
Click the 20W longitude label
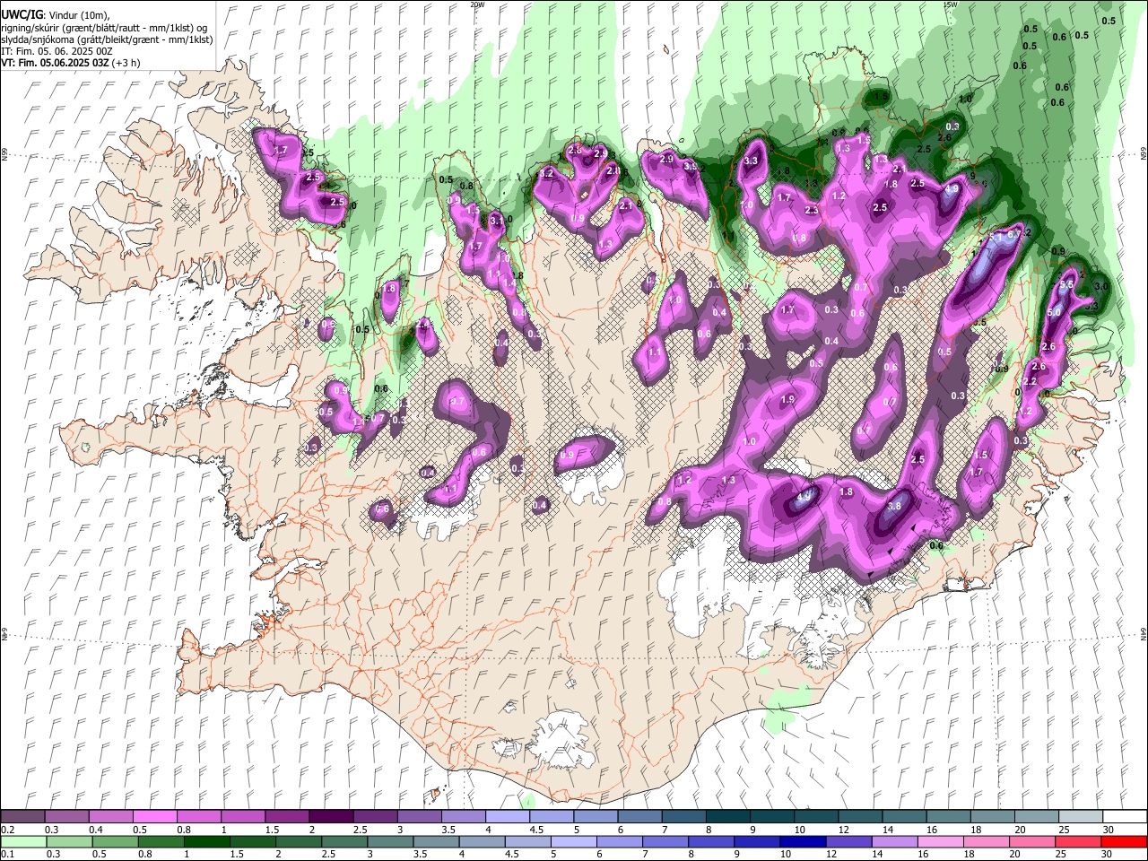[477, 4]
